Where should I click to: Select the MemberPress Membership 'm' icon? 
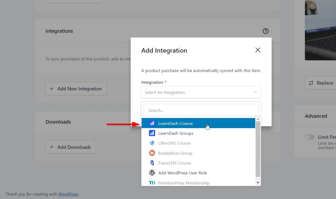pyautogui.click(x=152, y=183)
